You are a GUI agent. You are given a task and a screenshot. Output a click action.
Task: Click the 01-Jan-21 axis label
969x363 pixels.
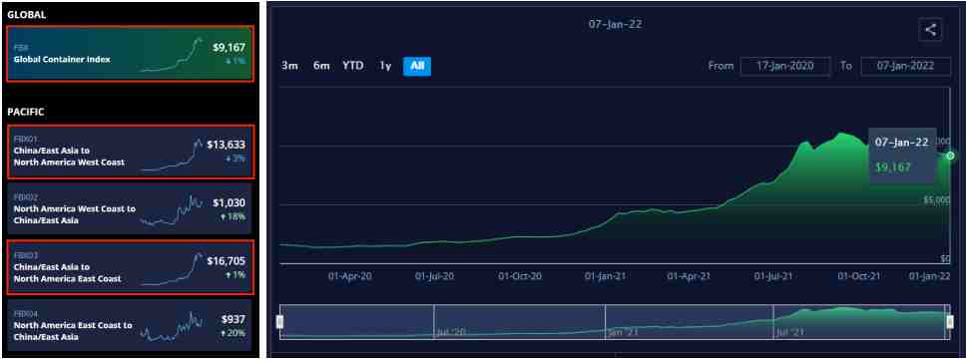[x=605, y=276]
